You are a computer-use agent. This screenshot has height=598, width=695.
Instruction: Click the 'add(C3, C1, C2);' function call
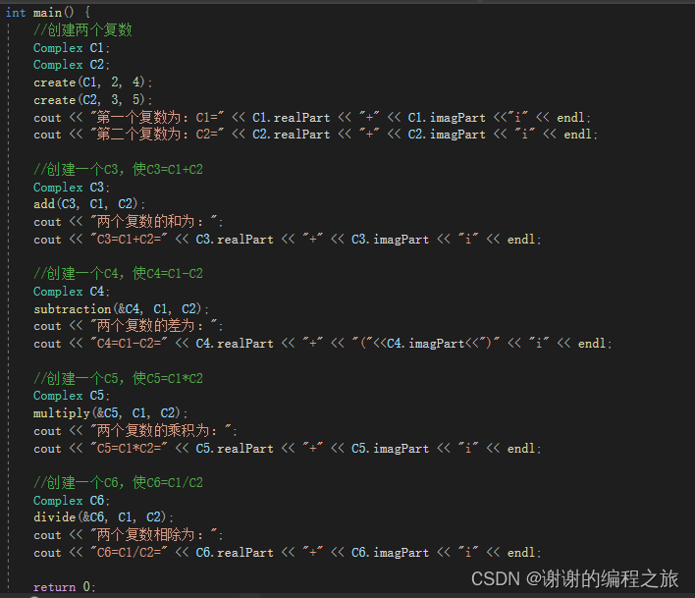(89, 204)
